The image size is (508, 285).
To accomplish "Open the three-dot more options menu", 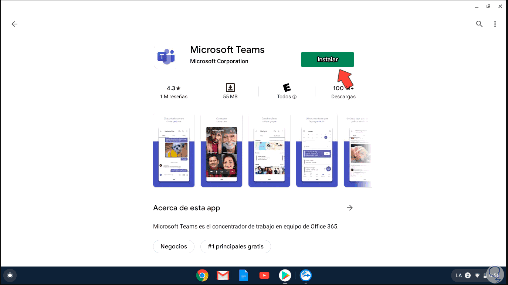I will (495, 24).
